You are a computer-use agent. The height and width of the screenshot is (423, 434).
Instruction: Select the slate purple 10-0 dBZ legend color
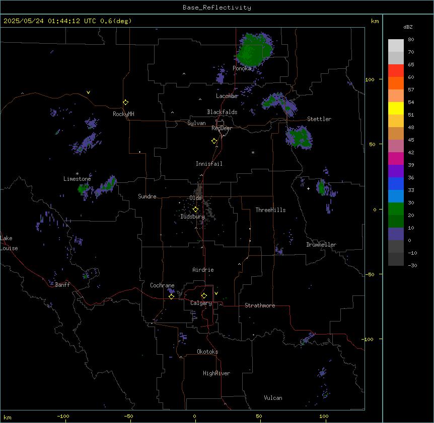[396, 234]
